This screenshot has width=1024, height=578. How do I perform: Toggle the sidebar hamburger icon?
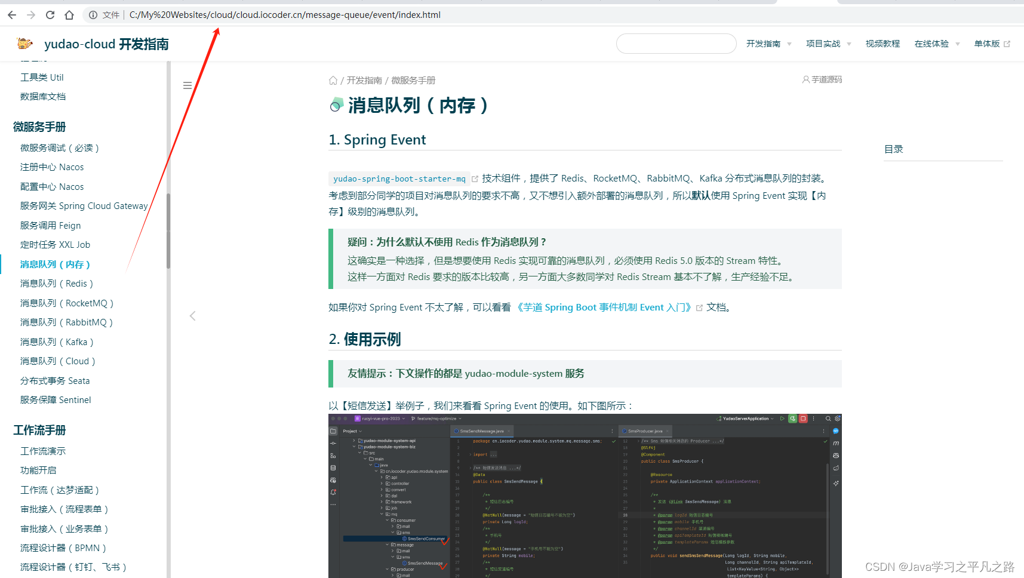pyautogui.click(x=187, y=85)
